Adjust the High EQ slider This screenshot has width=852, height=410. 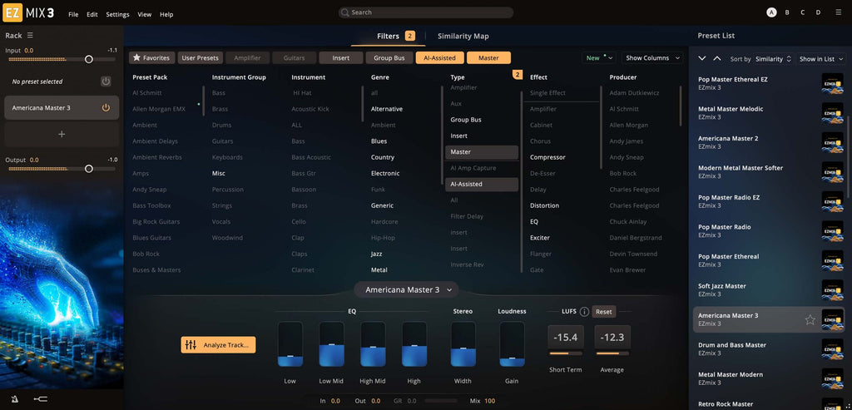pyautogui.click(x=414, y=344)
